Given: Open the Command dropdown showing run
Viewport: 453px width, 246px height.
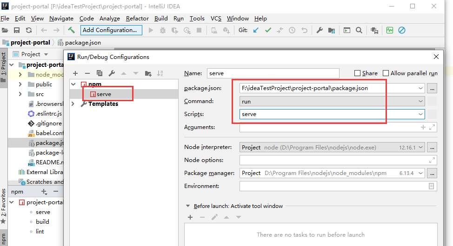Looking at the screenshot, I should (x=420, y=101).
